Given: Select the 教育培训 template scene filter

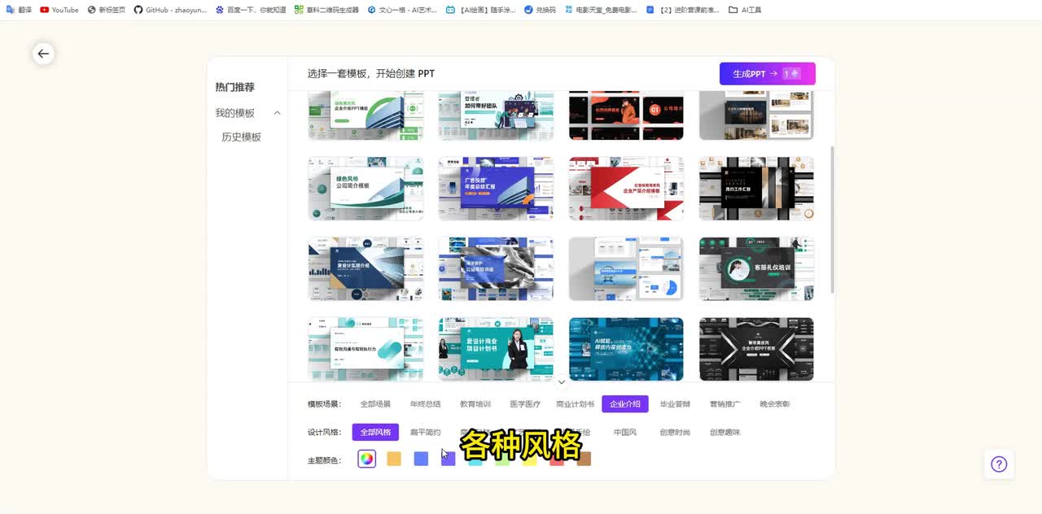Looking at the screenshot, I should (x=475, y=404).
